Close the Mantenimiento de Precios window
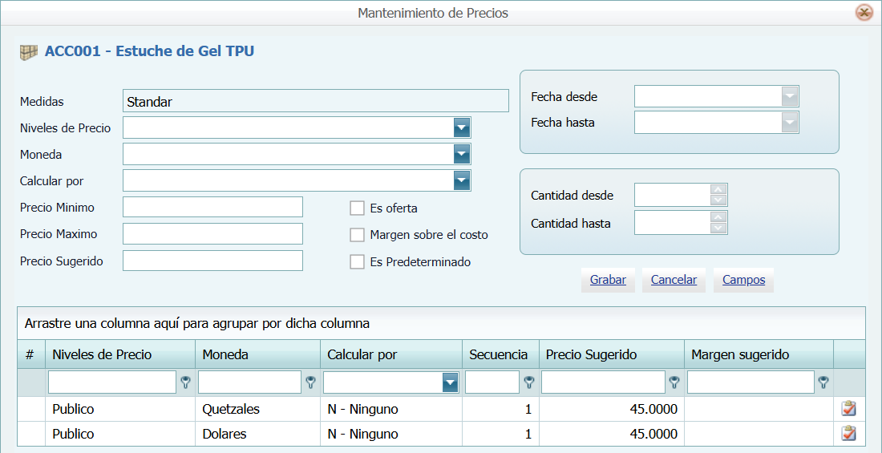The width and height of the screenshot is (882, 453). pos(864,13)
